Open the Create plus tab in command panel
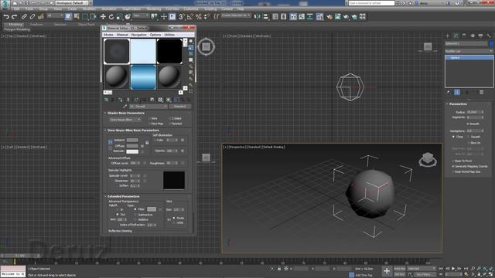The image size is (495, 278). click(447, 36)
